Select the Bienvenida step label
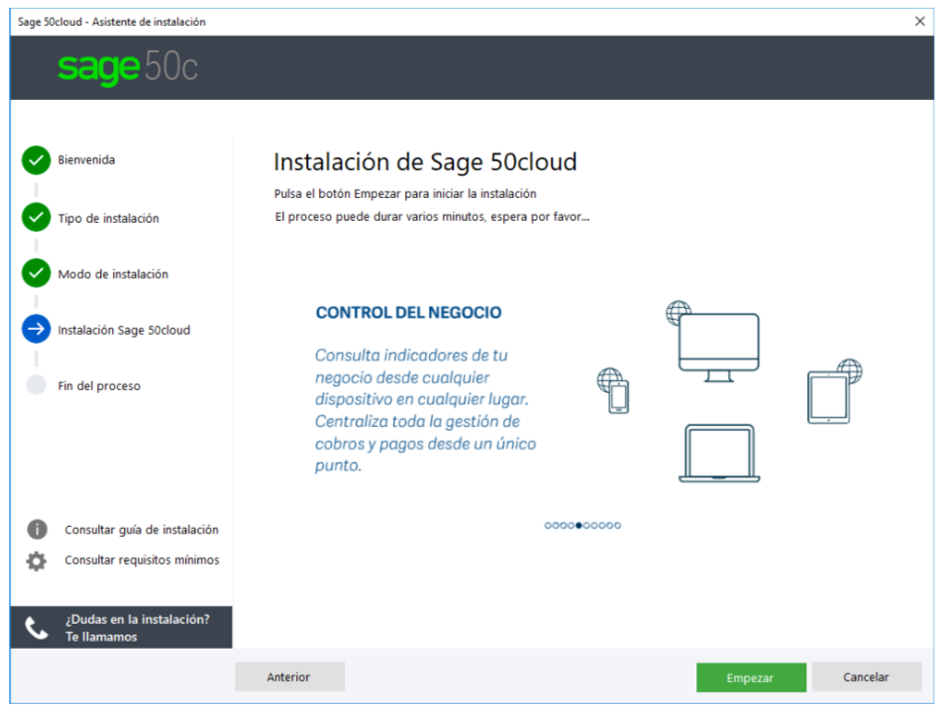Viewport: 944px width, 712px height. point(86,159)
